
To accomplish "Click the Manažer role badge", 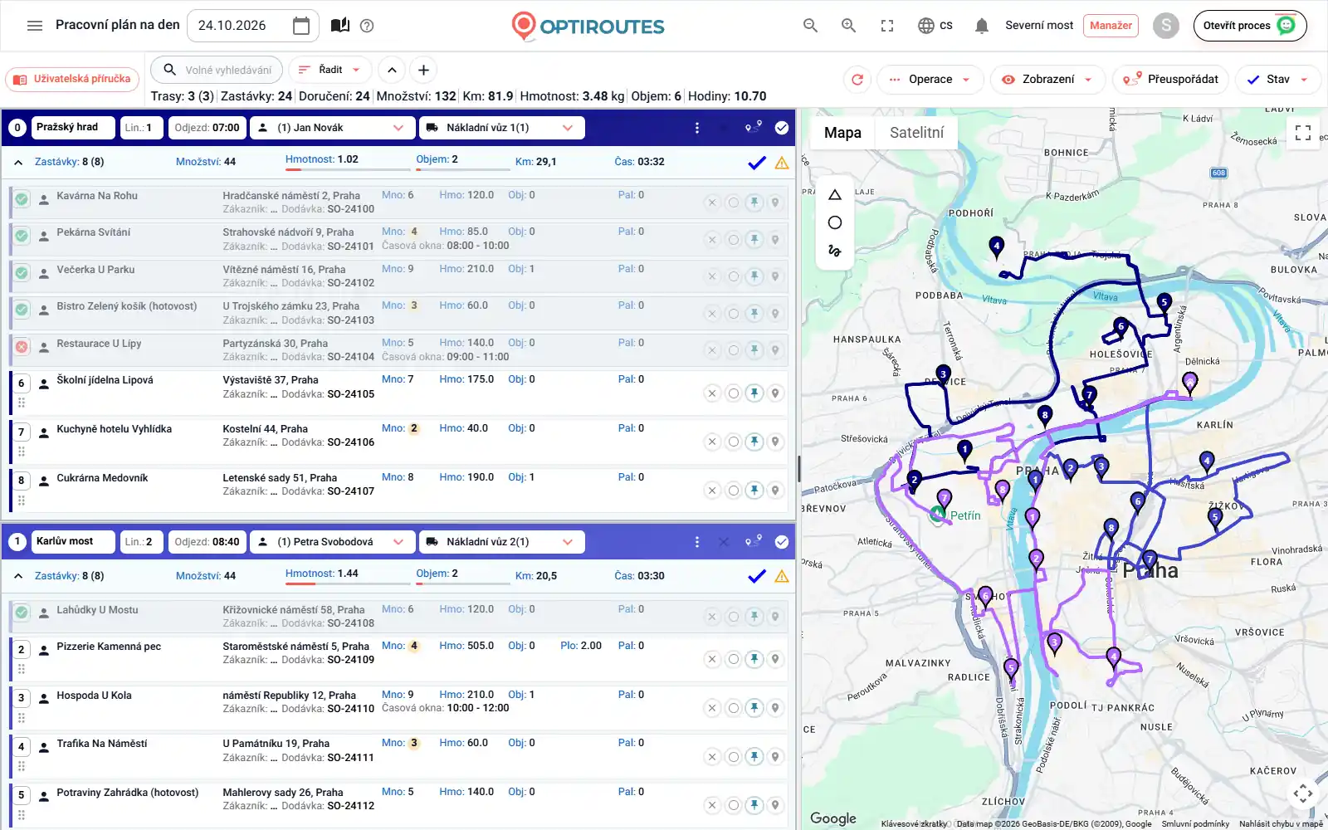I will (1111, 26).
